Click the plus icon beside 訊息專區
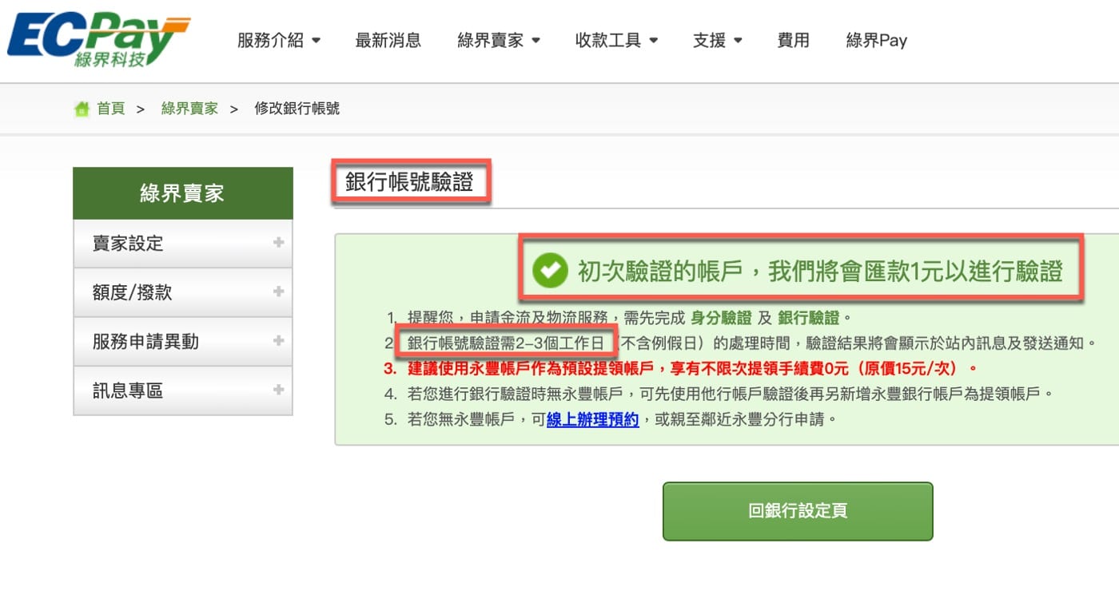Screen dimensions: 1119x591 (x=278, y=390)
